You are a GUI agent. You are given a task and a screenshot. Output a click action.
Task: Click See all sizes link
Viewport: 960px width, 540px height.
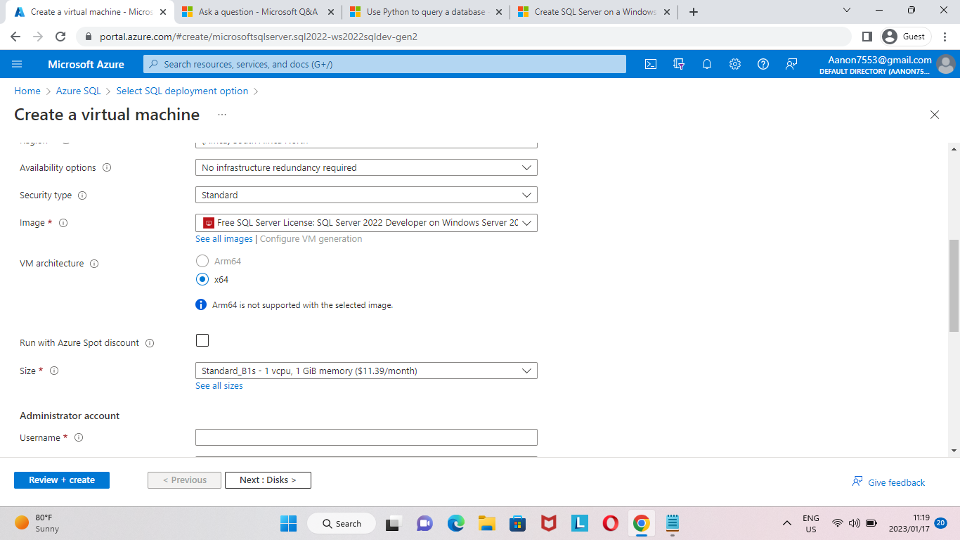219,386
